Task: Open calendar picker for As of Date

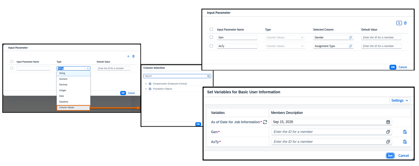Action: [388, 122]
